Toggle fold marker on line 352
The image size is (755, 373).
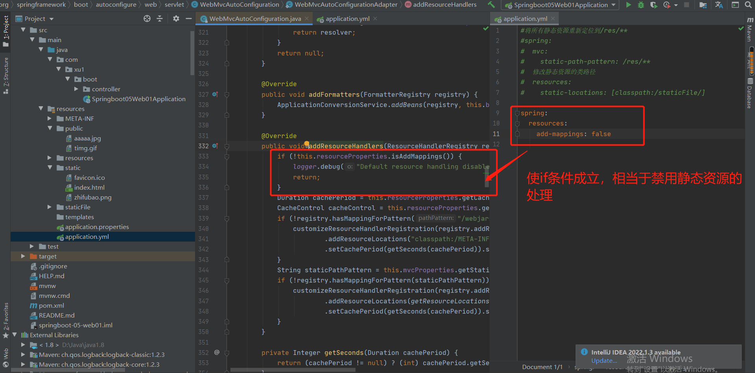coord(227,353)
